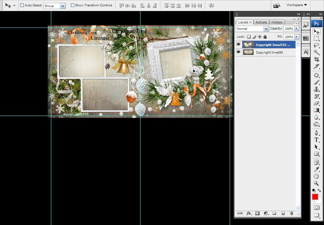This screenshot has height=225, width=324.
Task: Toggle lock position
Action: click(259, 37)
